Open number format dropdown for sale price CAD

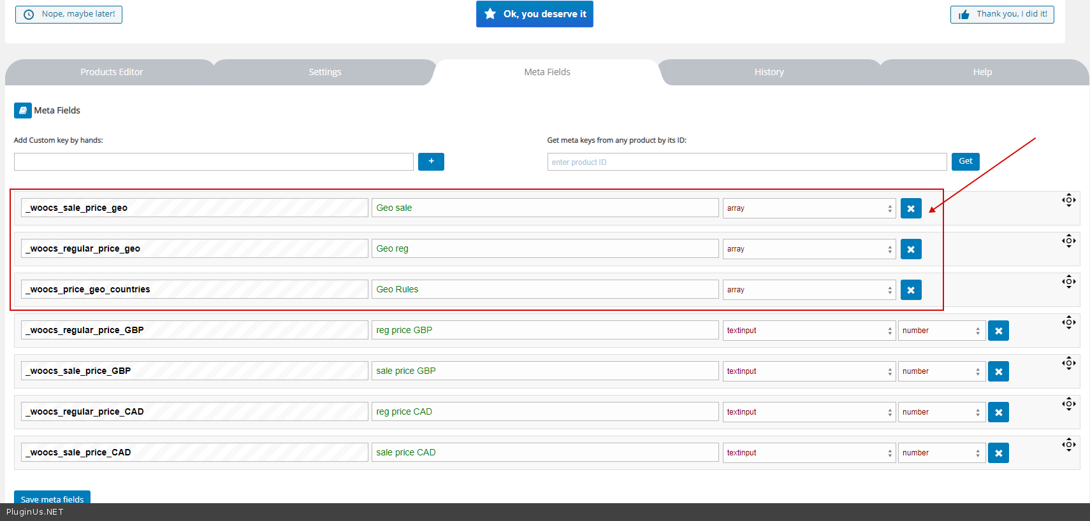(941, 453)
